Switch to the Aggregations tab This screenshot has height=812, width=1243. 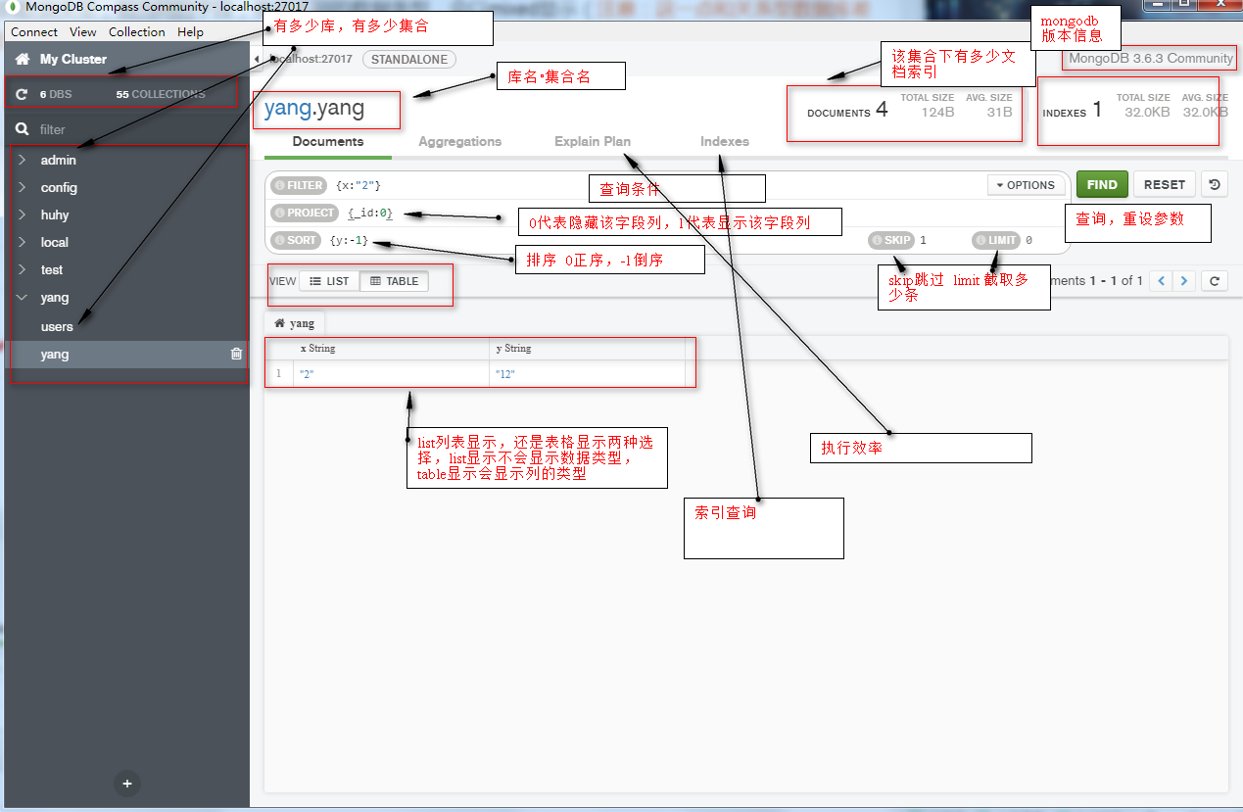460,142
